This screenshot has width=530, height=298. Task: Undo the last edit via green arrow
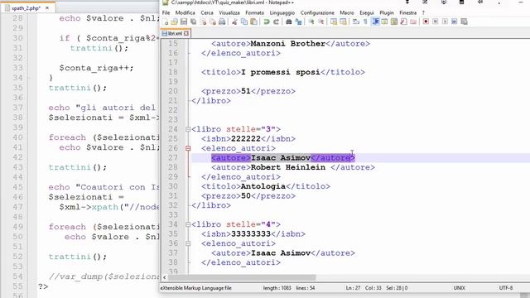[x=267, y=22]
